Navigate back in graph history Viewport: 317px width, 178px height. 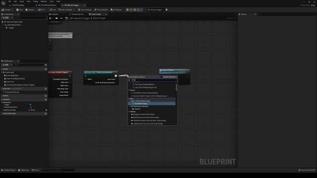56,18
